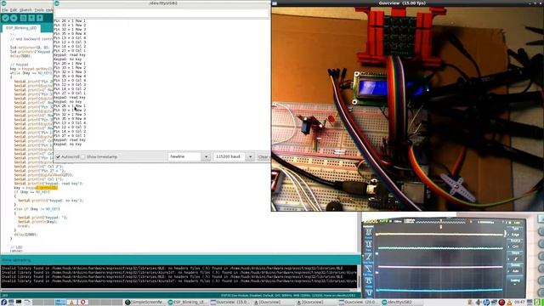Open the Edit menu in Arduino IDE
544x306 pixels.
[x=14, y=10]
